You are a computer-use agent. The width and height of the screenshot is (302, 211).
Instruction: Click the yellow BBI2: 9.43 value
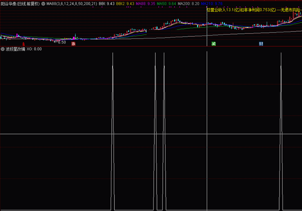point(125,4)
